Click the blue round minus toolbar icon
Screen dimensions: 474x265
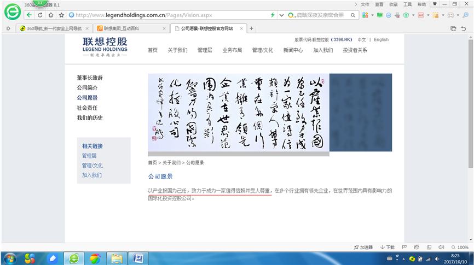click(x=389, y=15)
